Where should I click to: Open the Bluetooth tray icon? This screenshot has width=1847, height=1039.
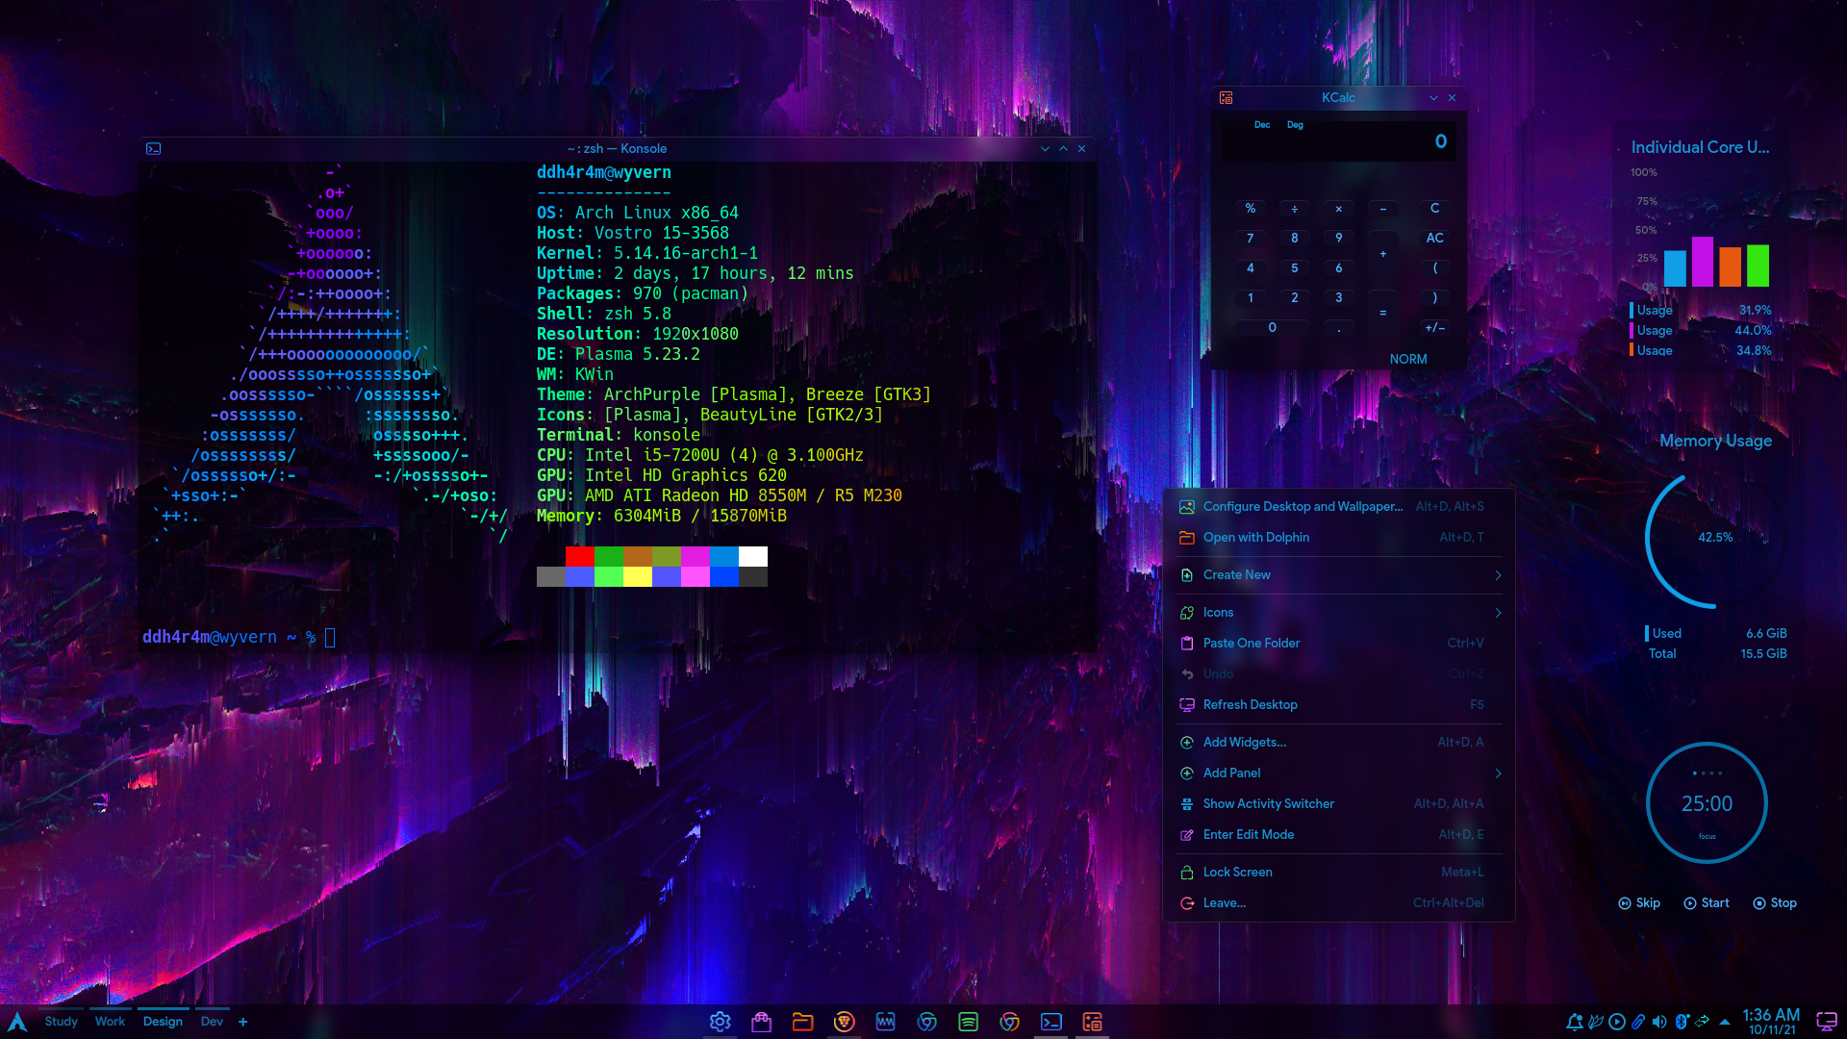(1682, 1022)
